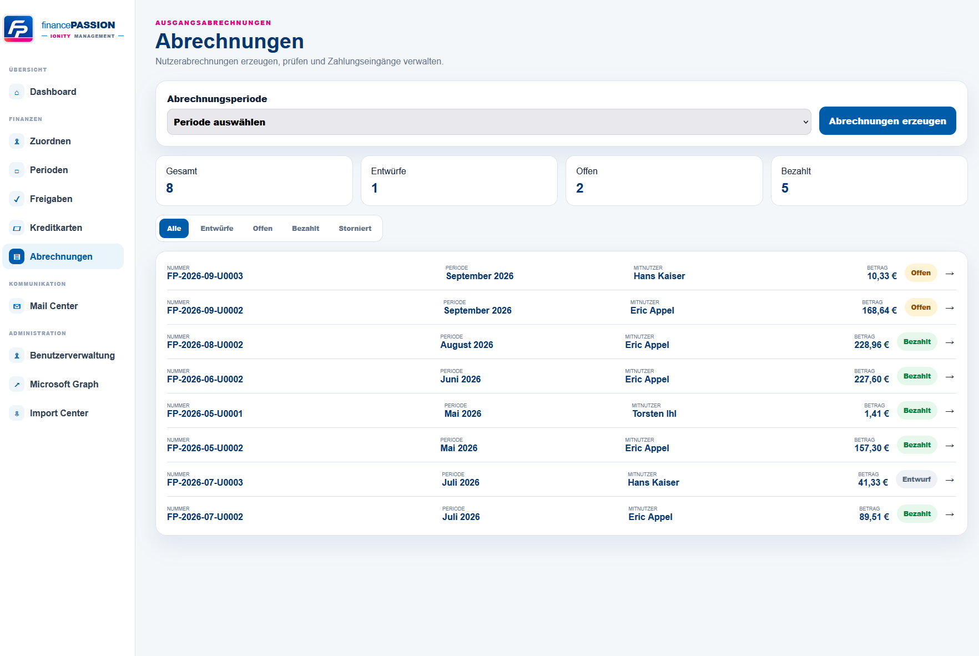Expand the Periode auswählen dropdown
Screen dimensions: 979x656
click(489, 122)
